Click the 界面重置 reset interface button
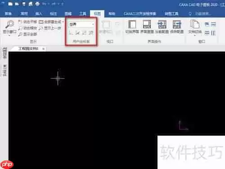 coord(147,27)
